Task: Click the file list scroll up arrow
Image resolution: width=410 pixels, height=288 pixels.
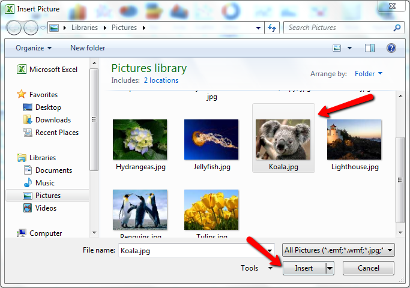Action: click(400, 96)
